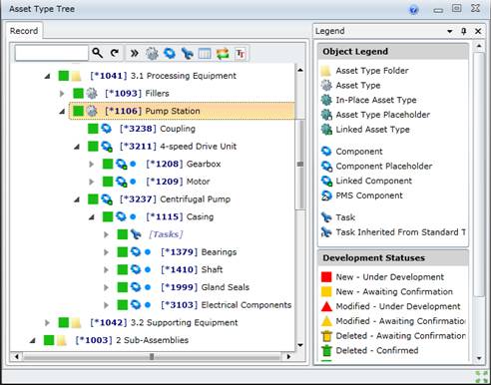Collapse the 4-speed Drive Unit node

[77, 147]
